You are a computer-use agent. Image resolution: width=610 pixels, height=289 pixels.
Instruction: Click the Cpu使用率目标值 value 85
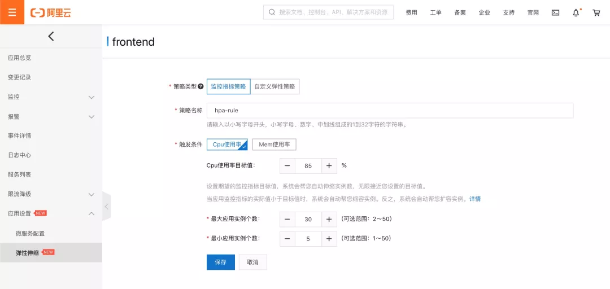click(x=308, y=166)
